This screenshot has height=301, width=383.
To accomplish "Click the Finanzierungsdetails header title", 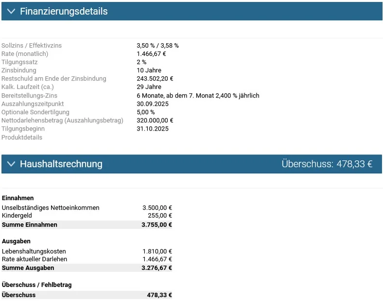I will [64, 11].
